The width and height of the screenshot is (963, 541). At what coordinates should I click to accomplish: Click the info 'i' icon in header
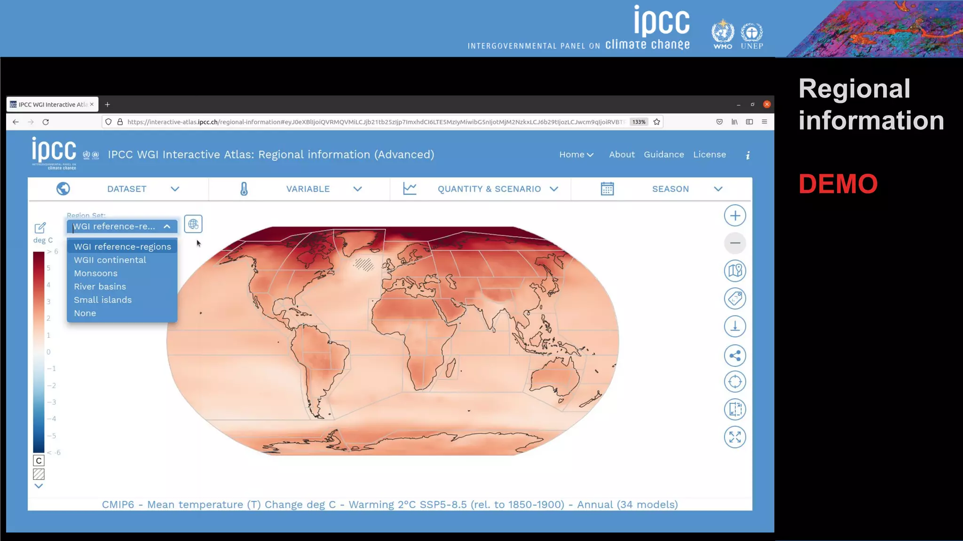pyautogui.click(x=748, y=155)
